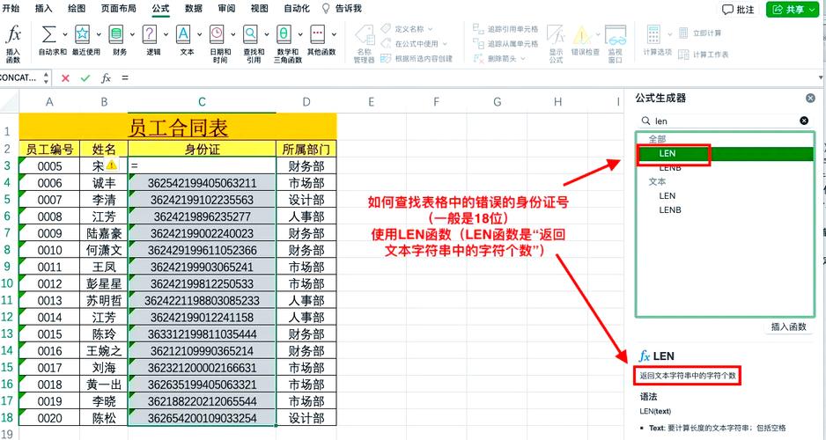Expand the Logical functions dropdown arrow

[x=166, y=34]
